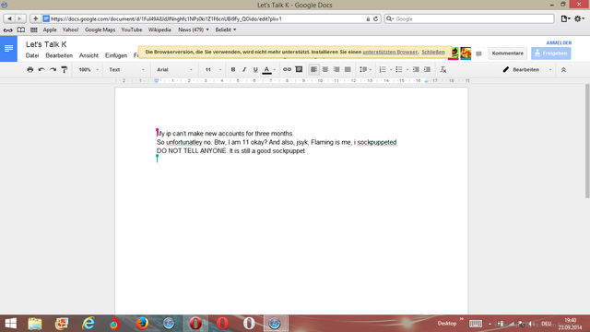The image size is (590, 332).
Task: Show bookmarks via the book icon
Action: point(21,30)
